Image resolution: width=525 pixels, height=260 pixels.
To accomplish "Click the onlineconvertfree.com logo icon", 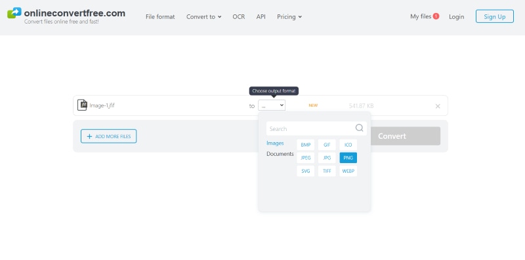I will point(14,13).
